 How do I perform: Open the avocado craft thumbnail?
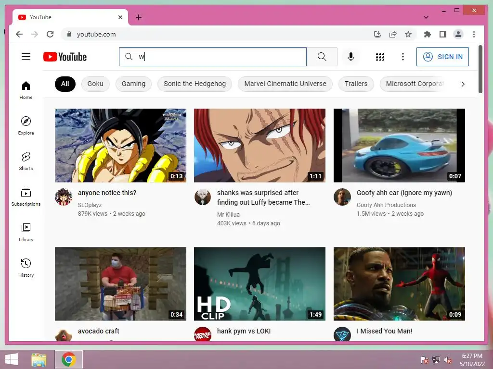click(120, 283)
